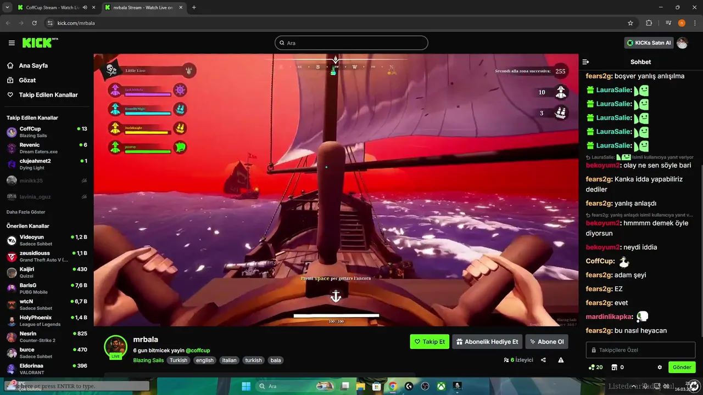Click mardinlikapka username in chat
This screenshot has height=395, width=703.
click(610, 317)
